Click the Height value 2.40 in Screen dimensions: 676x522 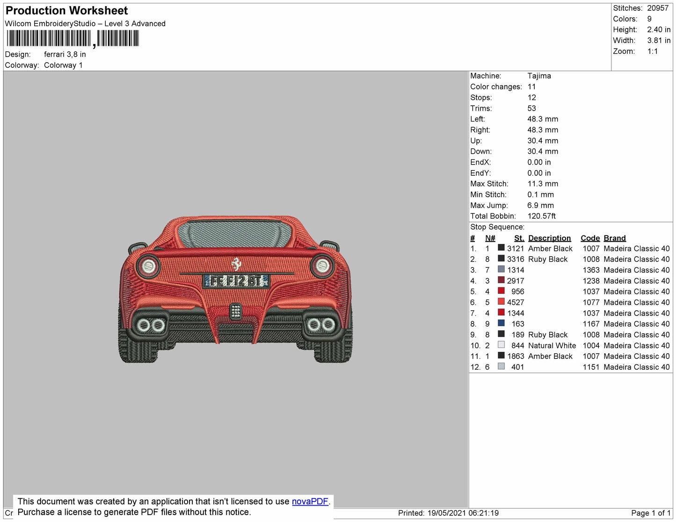pos(659,29)
